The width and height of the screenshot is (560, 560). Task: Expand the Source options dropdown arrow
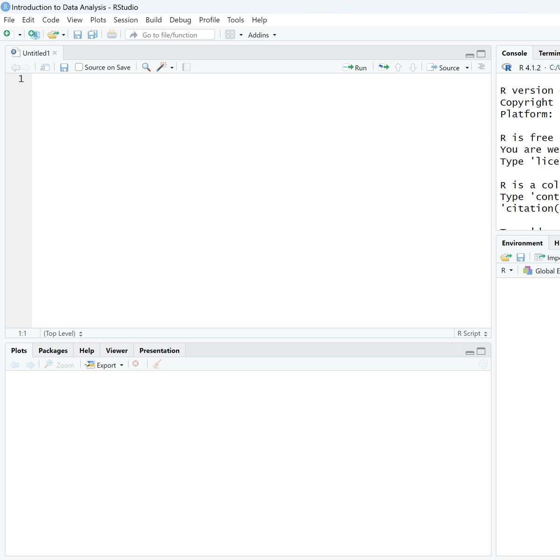[467, 68]
